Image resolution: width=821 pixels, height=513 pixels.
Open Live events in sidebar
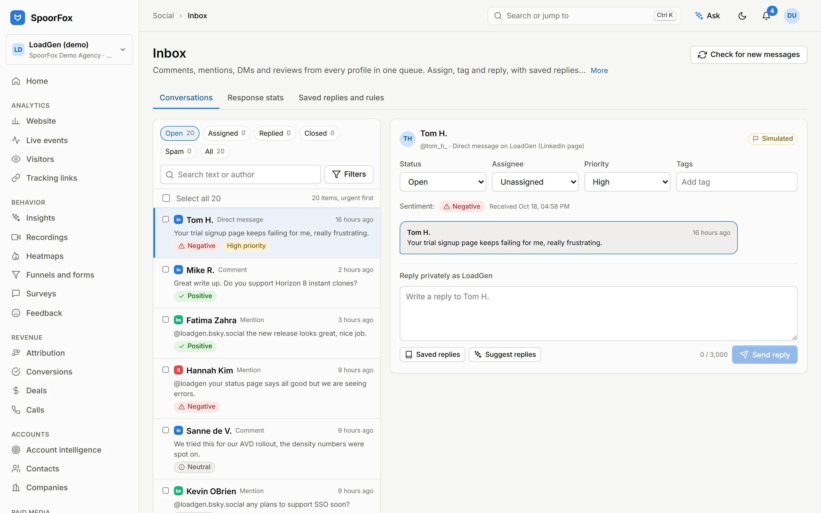(69, 140)
